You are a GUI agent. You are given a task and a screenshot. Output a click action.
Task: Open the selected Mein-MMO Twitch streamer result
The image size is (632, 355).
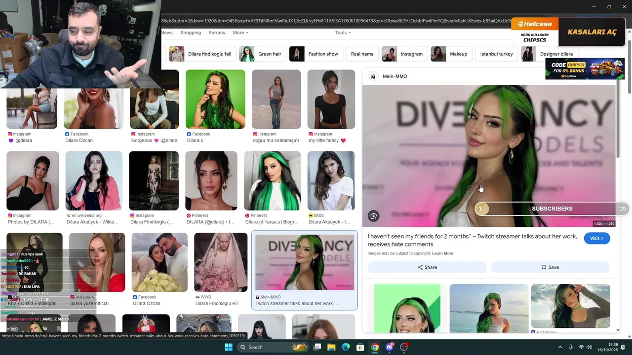(305, 270)
